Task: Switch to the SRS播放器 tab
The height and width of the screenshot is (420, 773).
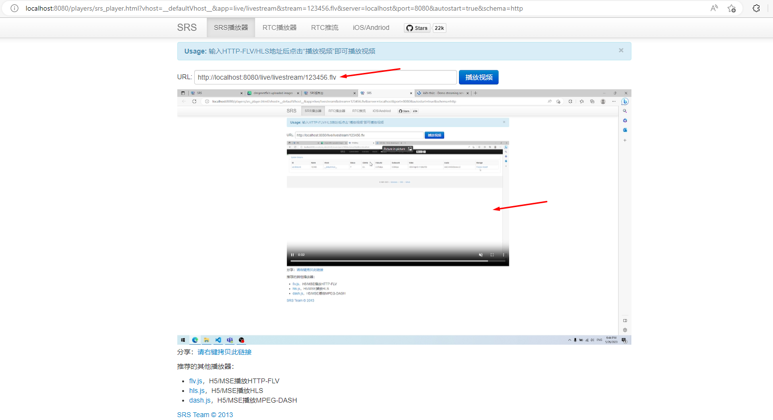Action: point(231,28)
